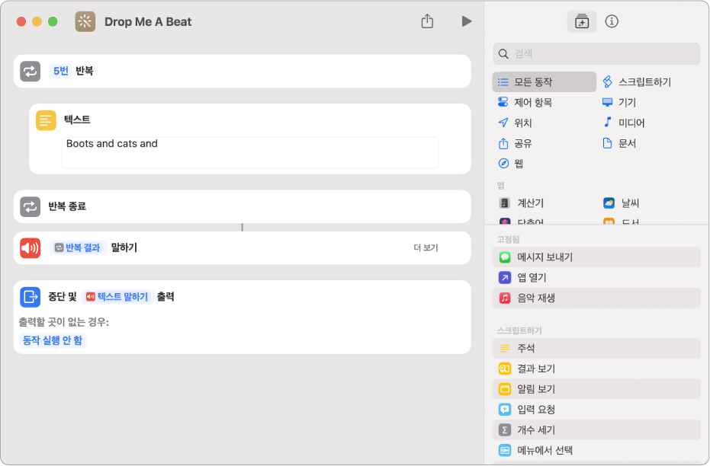Screen dimensions: 710x466
Task: Select 제어 항목 category
Action: (x=525, y=102)
